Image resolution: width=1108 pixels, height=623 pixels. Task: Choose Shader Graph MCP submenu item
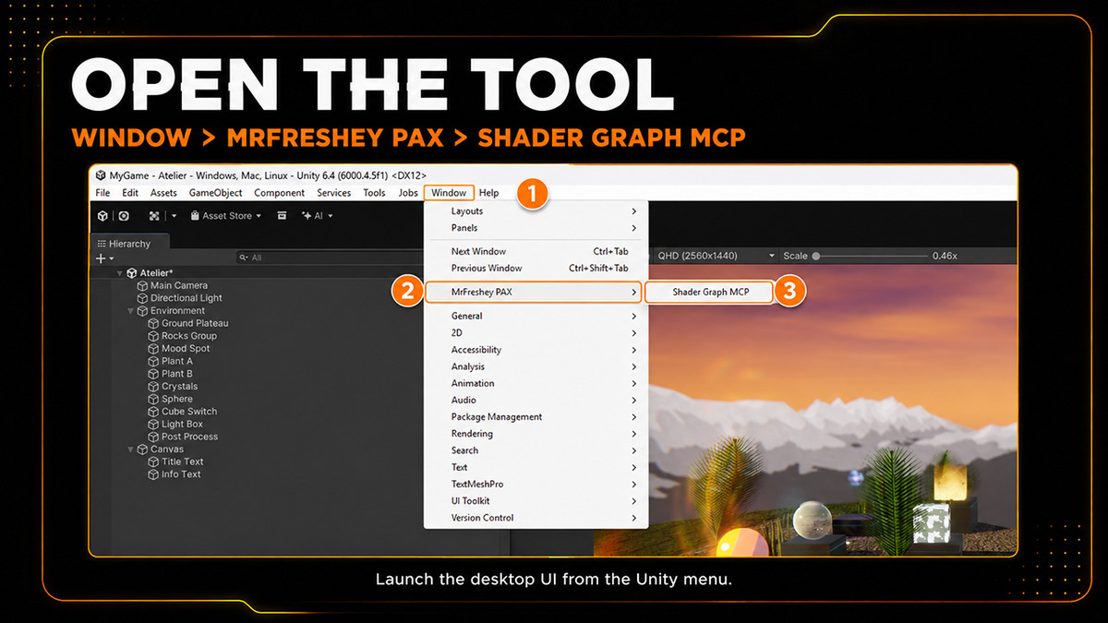pyautogui.click(x=710, y=292)
